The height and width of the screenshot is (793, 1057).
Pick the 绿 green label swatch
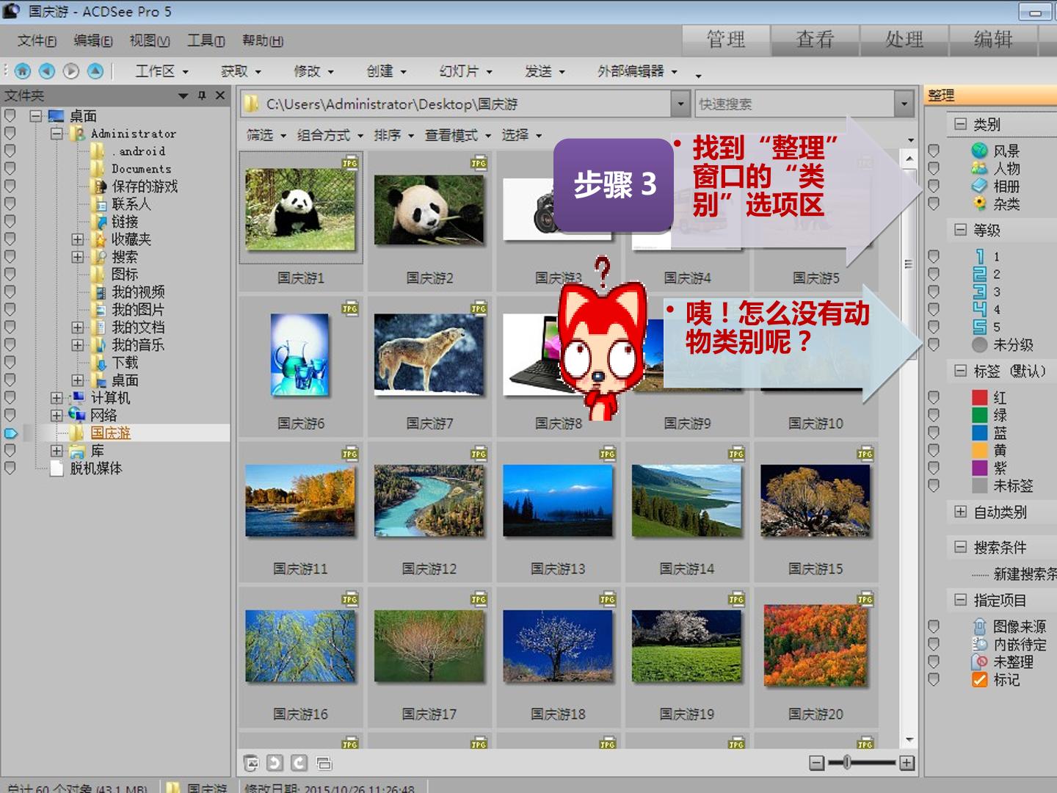coord(979,415)
